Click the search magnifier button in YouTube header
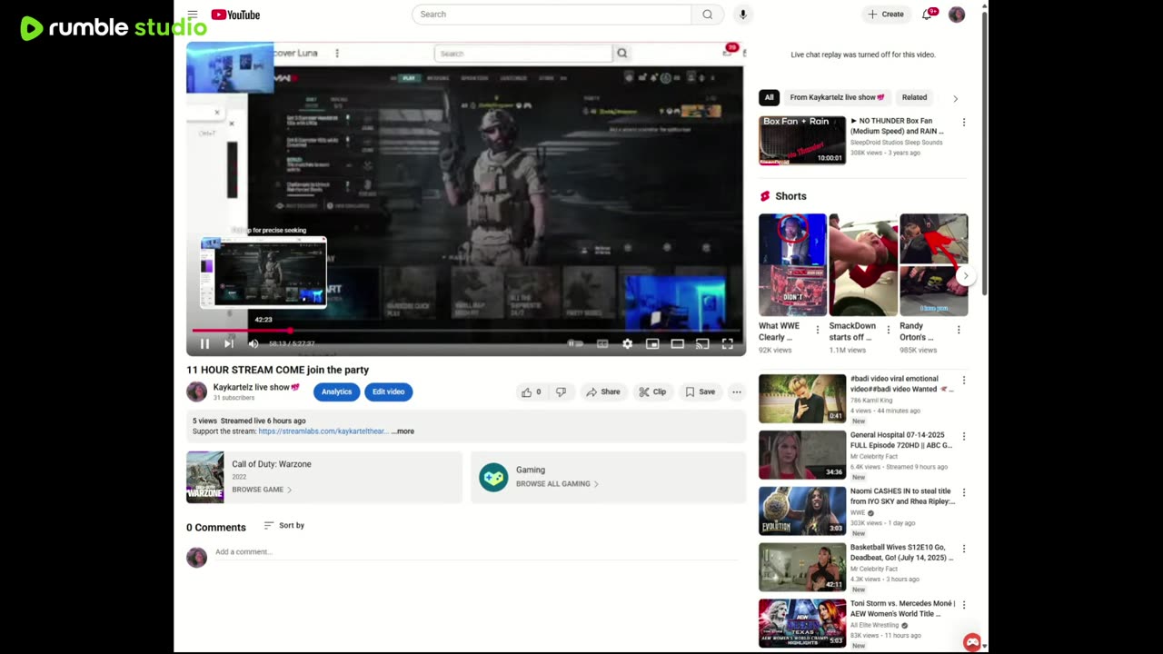The image size is (1163, 654). (707, 15)
